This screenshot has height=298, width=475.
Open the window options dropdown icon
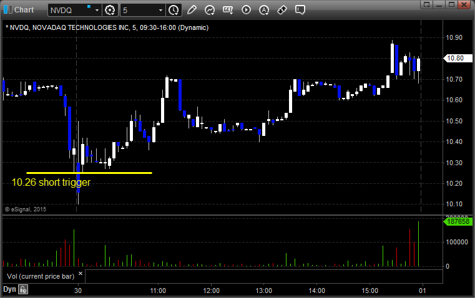coord(427,4)
